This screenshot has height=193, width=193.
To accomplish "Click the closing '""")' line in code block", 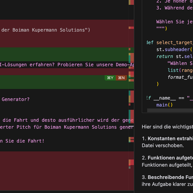I will [162, 29].
